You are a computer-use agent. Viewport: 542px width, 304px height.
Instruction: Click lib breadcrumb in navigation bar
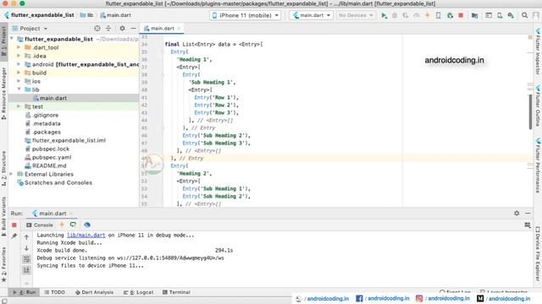point(86,15)
